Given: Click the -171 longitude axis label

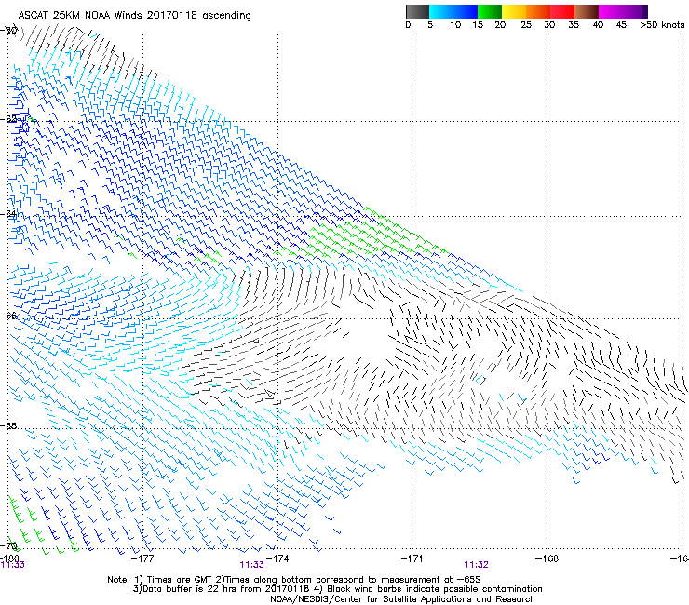Looking at the screenshot, I should [412, 558].
